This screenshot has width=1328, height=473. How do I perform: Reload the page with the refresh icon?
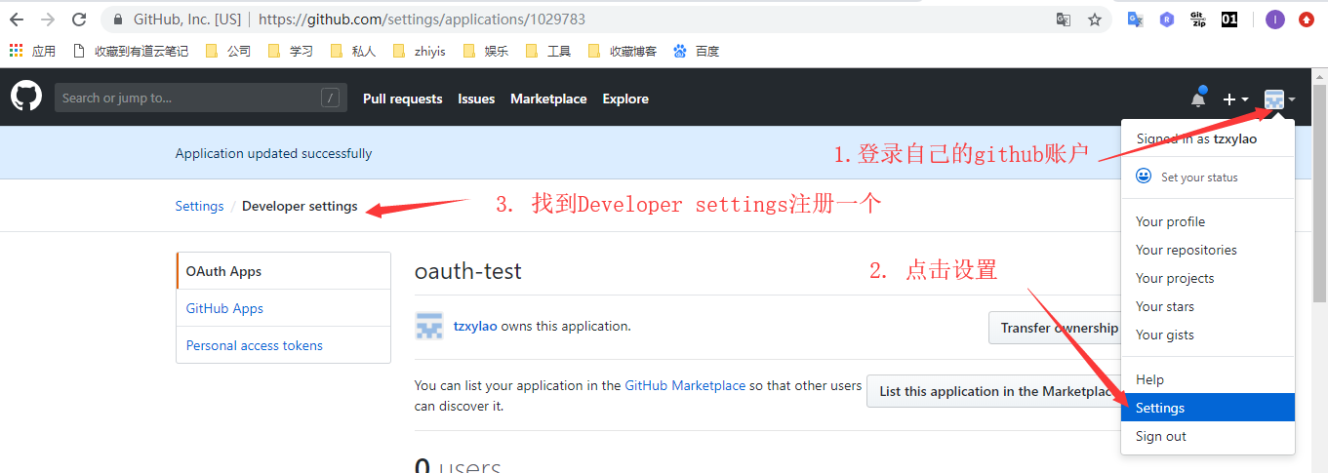click(79, 20)
